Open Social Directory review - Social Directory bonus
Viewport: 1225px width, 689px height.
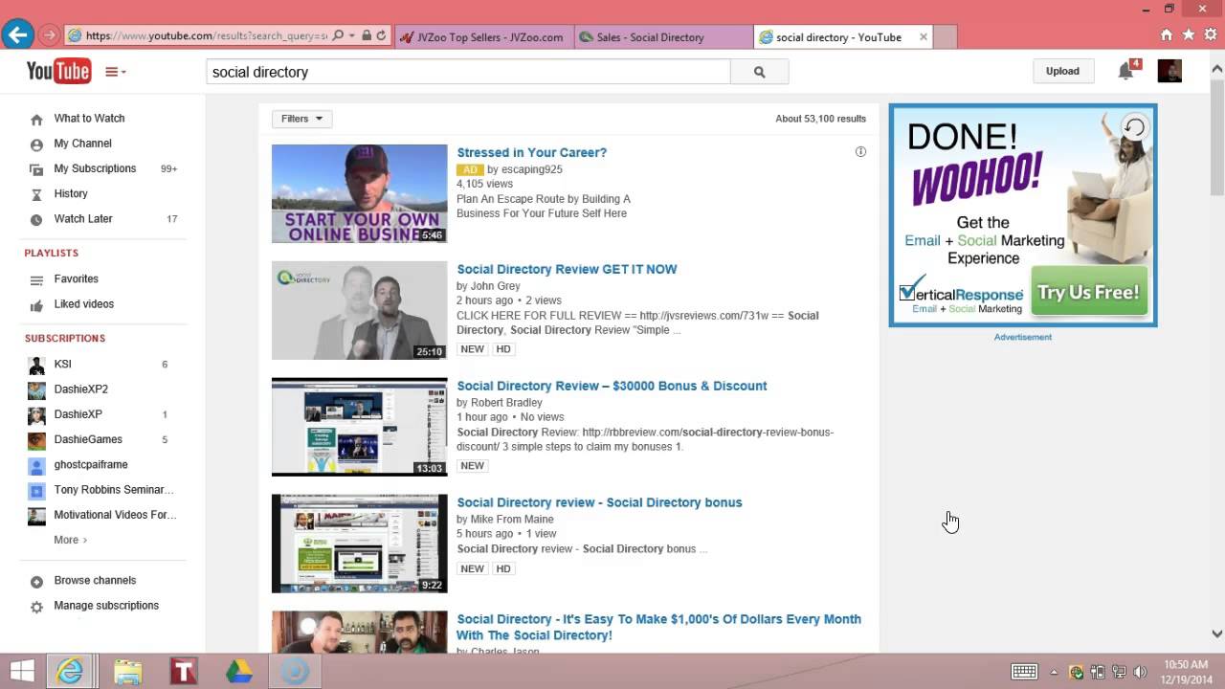[599, 502]
